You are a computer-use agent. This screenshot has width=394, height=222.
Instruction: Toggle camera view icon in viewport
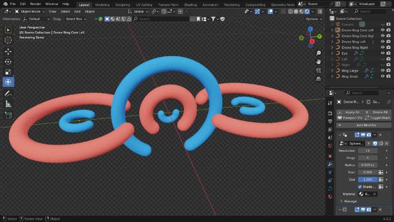(x=318, y=70)
